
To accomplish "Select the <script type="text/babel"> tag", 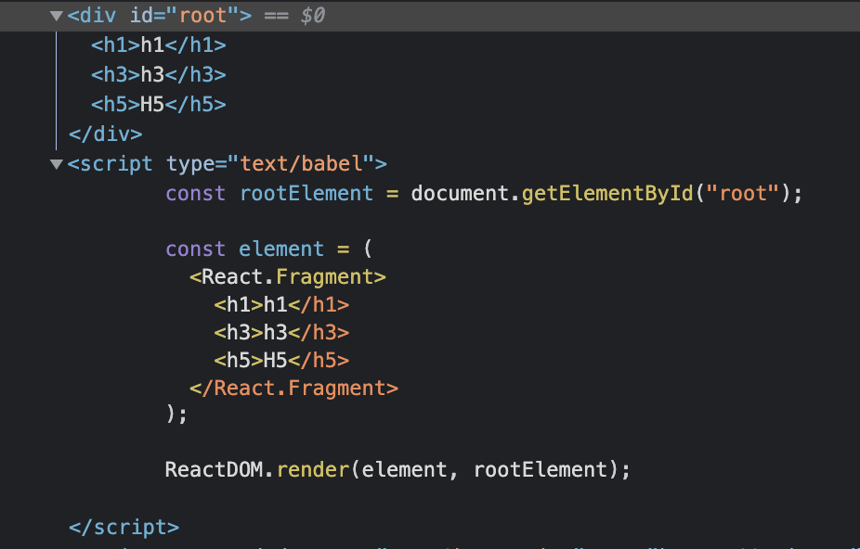I will tap(227, 164).
